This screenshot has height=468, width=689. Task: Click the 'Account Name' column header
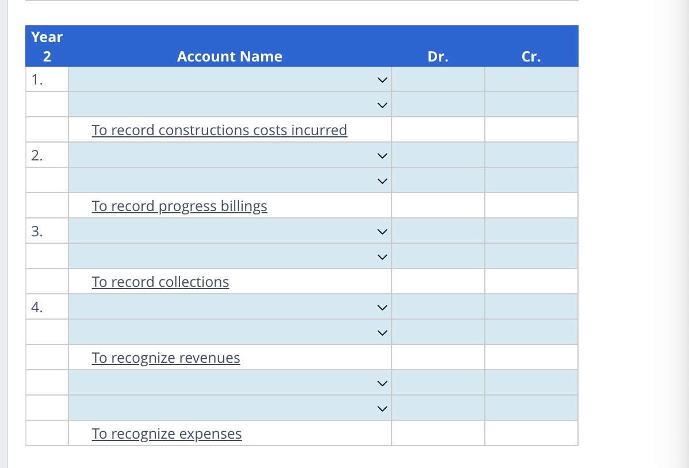pos(230,56)
